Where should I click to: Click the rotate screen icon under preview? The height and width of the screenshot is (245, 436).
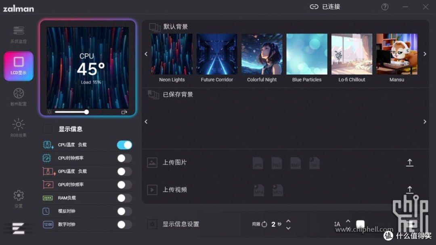pos(124,112)
